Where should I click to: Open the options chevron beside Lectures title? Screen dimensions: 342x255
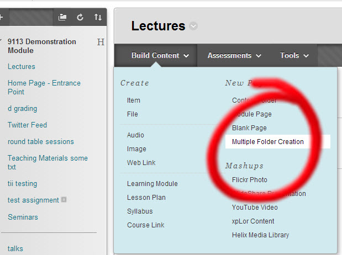click(193, 26)
